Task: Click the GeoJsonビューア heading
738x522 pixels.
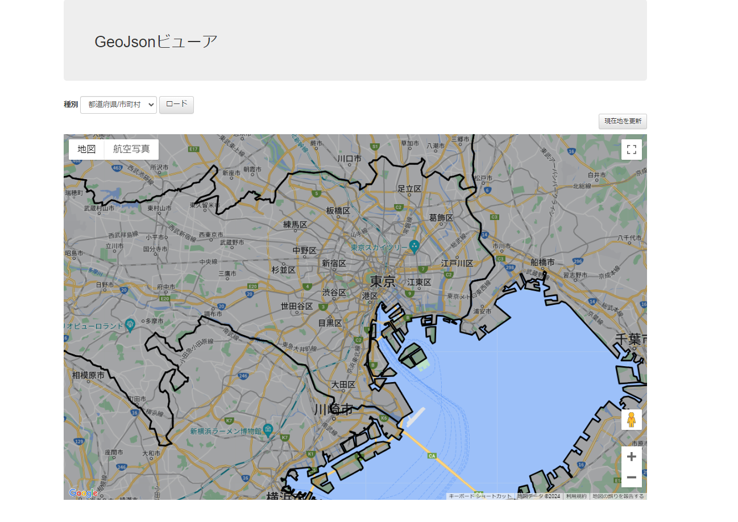Action: pyautogui.click(x=156, y=42)
